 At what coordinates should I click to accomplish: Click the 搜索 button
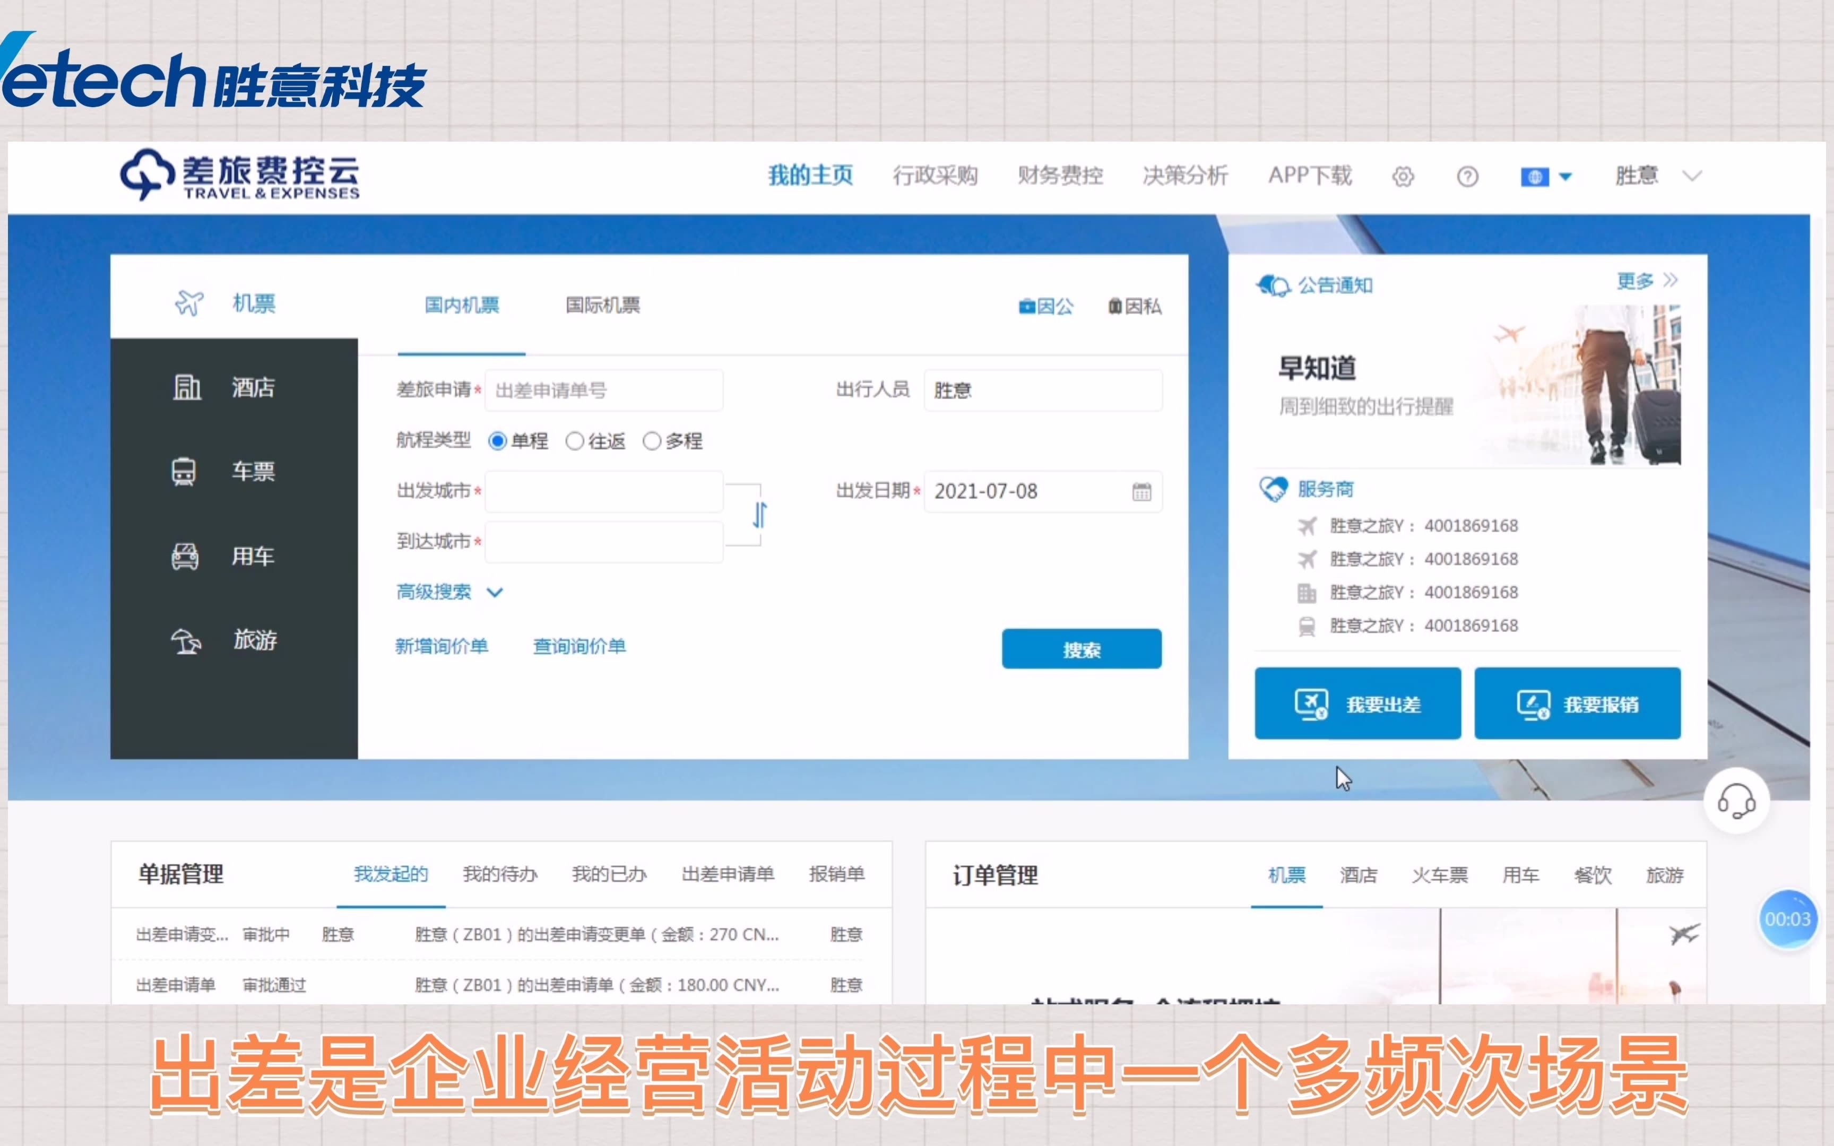coord(1082,649)
